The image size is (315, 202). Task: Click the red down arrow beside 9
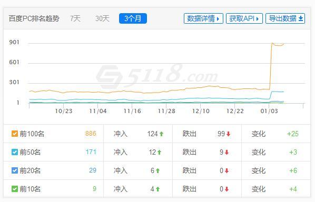(x=227, y=152)
